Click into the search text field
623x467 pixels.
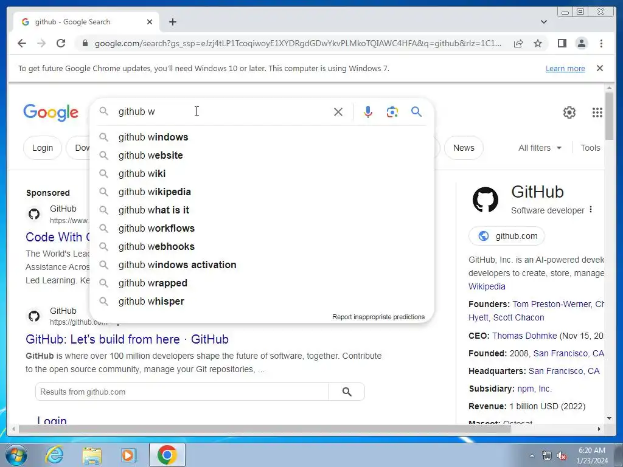[x=223, y=112]
